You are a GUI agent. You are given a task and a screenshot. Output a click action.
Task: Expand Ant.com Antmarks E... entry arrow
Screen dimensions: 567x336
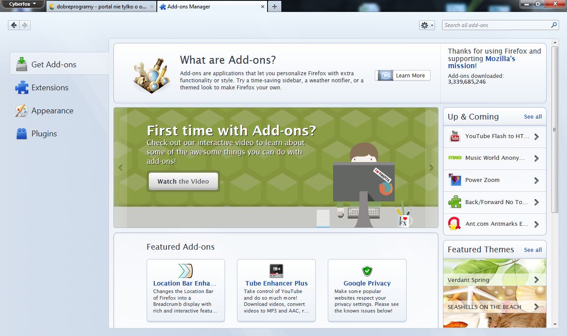click(x=536, y=224)
